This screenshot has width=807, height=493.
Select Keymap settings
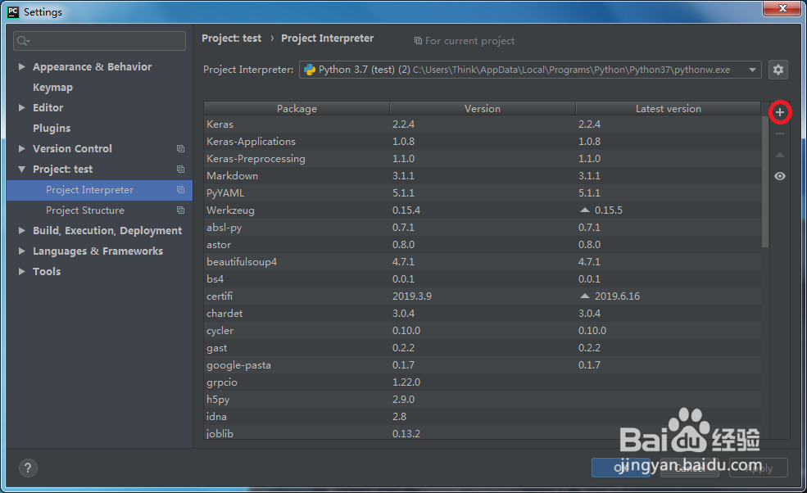coord(52,87)
